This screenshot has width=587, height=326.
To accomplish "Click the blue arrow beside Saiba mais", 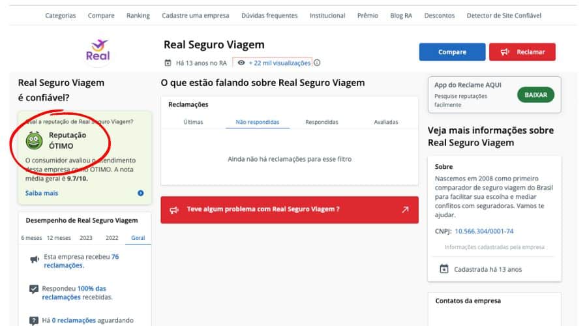I will [141, 193].
